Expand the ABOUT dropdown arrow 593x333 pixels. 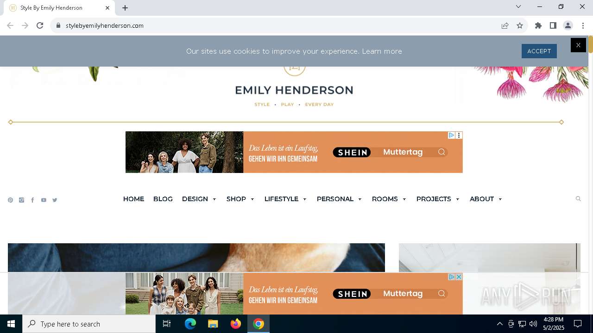pyautogui.click(x=500, y=199)
